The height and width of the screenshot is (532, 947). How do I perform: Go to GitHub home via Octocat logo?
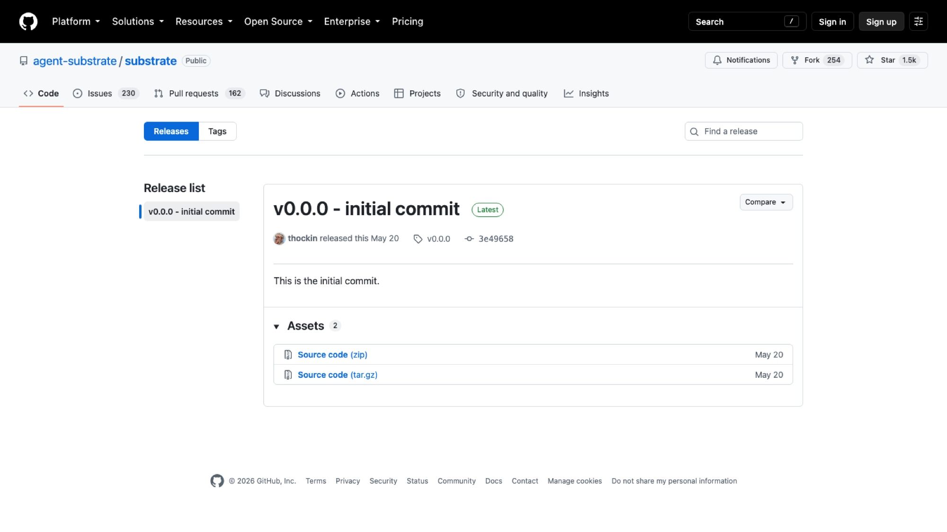[x=28, y=21]
